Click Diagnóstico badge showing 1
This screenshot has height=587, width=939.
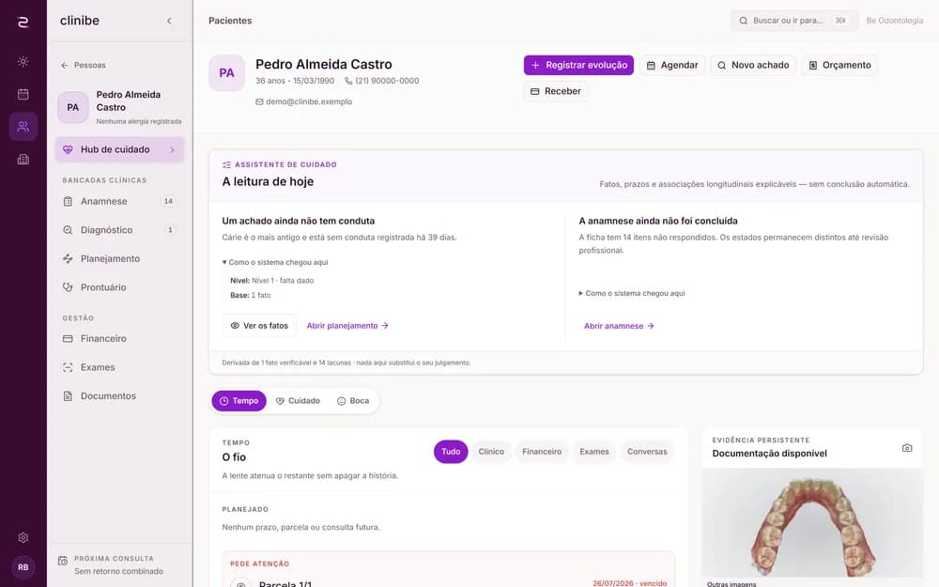[x=170, y=230]
